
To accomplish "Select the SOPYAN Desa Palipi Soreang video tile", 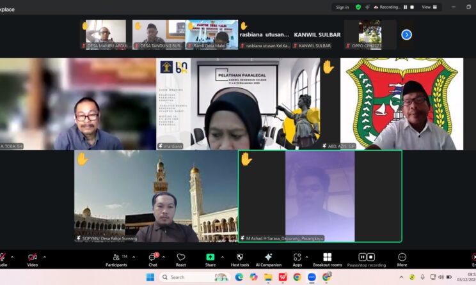I will (x=155, y=196).
